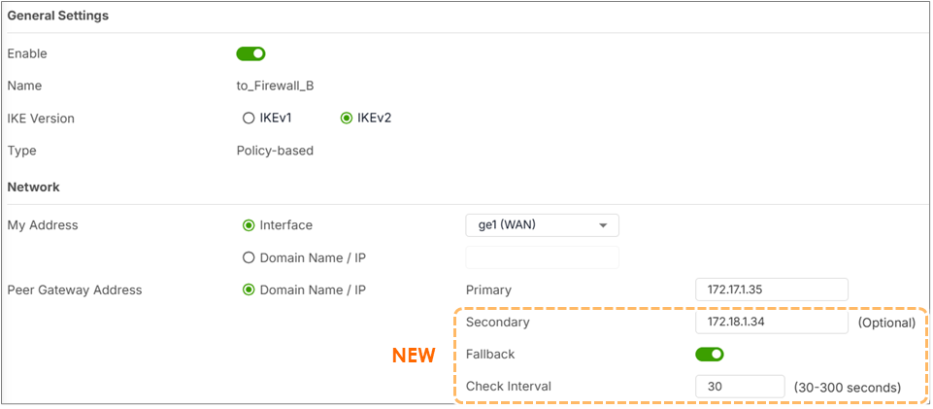Click the NEW label
Viewport: 933px width, 409px height.
tap(414, 356)
